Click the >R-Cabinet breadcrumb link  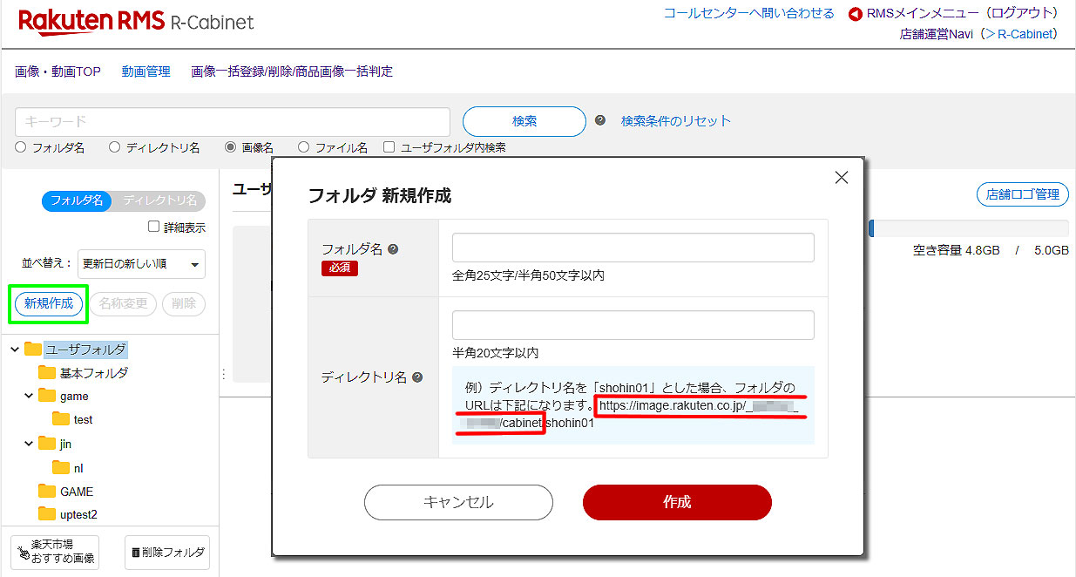click(1021, 34)
